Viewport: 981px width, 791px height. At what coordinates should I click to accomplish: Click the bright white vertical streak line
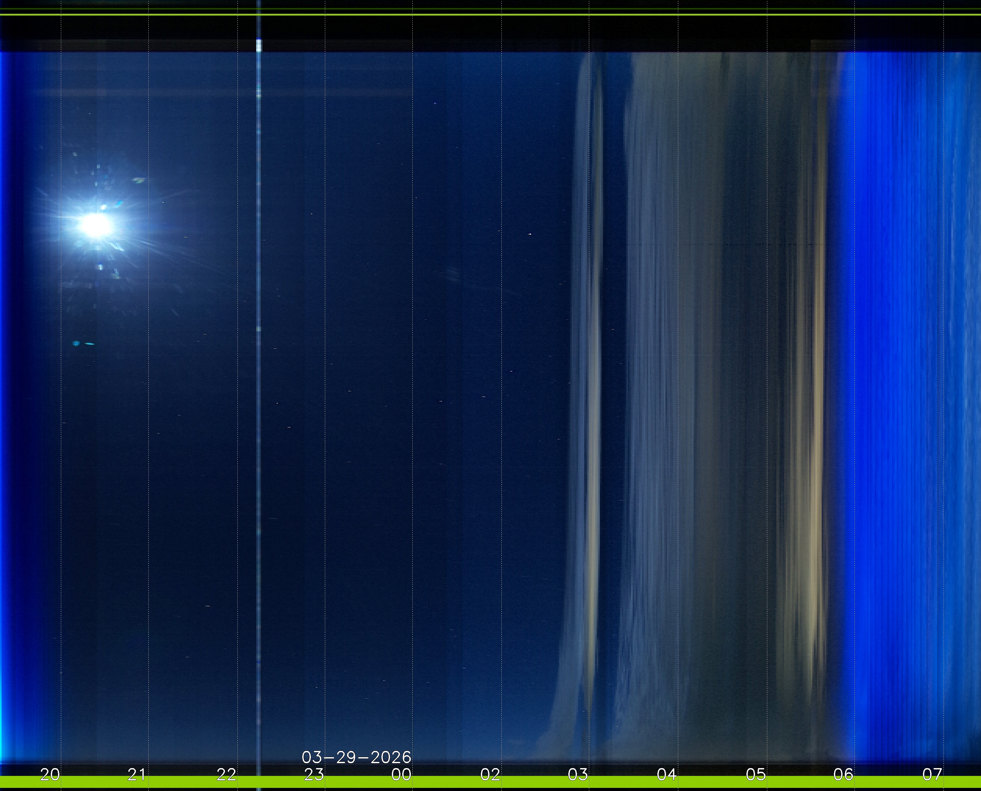[259, 365]
